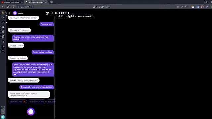Click the 'Вспоминайте что-нибудь одинаковое.' message
212x119 pixels.
click(36, 87)
